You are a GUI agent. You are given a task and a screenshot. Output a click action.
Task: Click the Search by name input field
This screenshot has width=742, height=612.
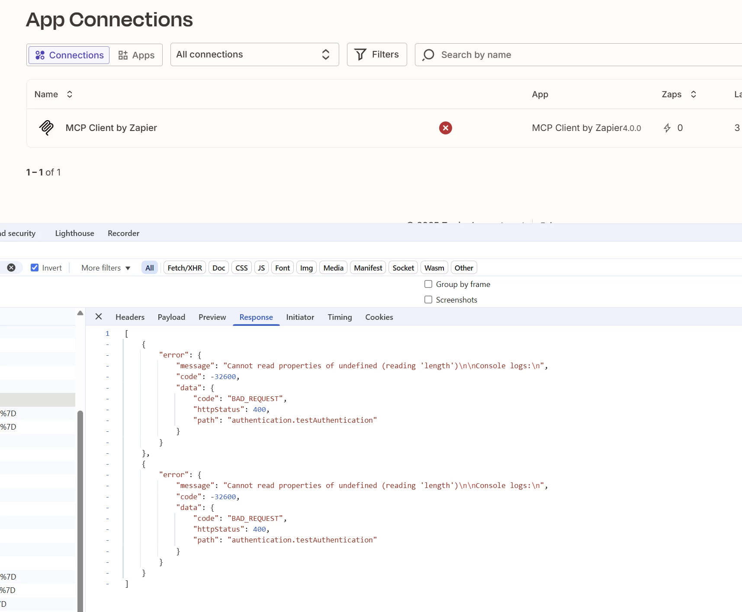point(578,55)
